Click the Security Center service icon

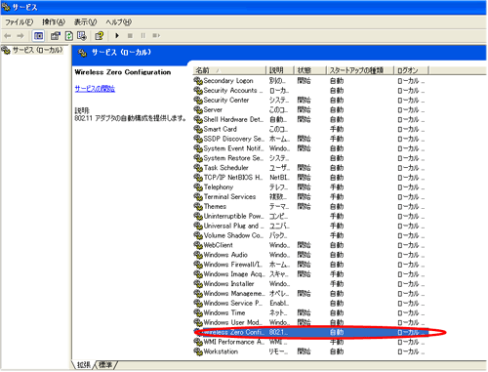[x=198, y=100]
